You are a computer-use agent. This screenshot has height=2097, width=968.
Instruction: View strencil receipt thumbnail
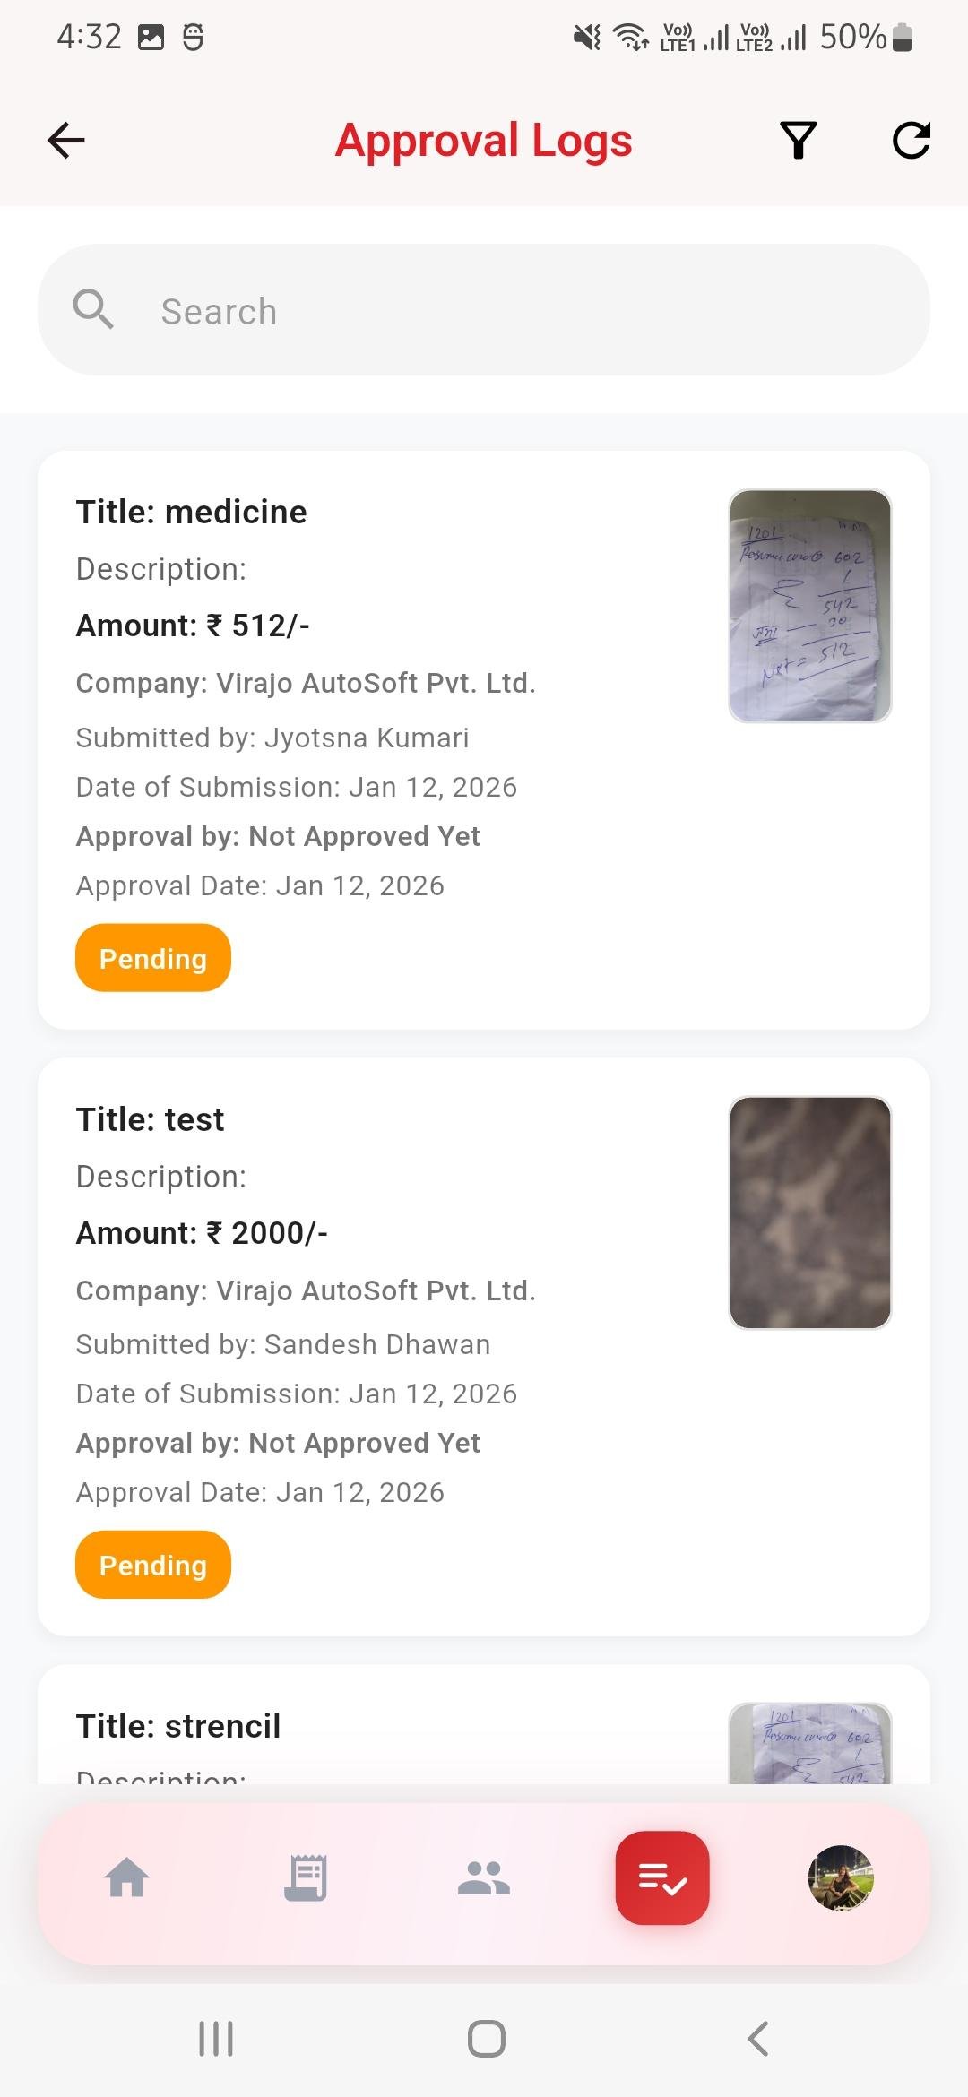pos(810,1743)
